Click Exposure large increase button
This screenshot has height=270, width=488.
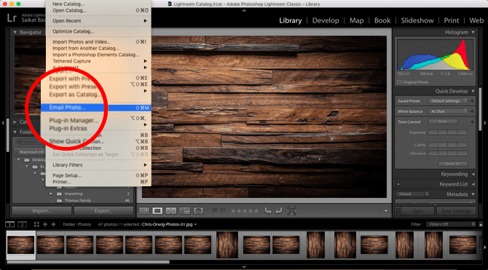click(463, 132)
